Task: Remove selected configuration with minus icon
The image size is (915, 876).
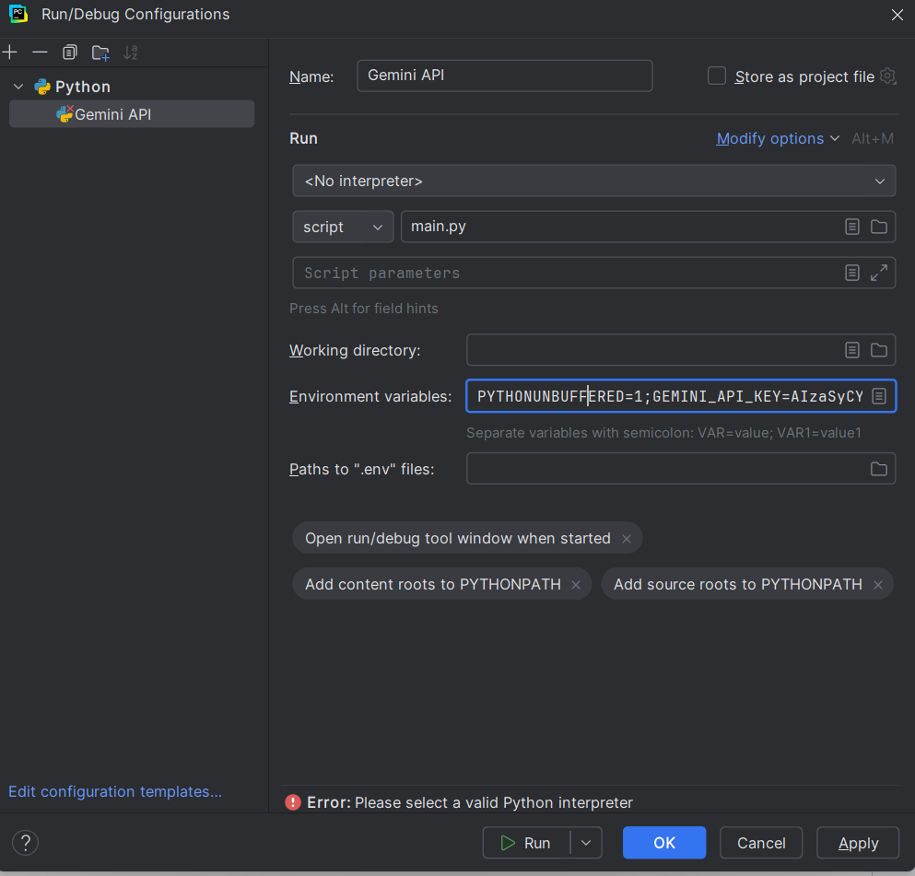Action: (40, 53)
